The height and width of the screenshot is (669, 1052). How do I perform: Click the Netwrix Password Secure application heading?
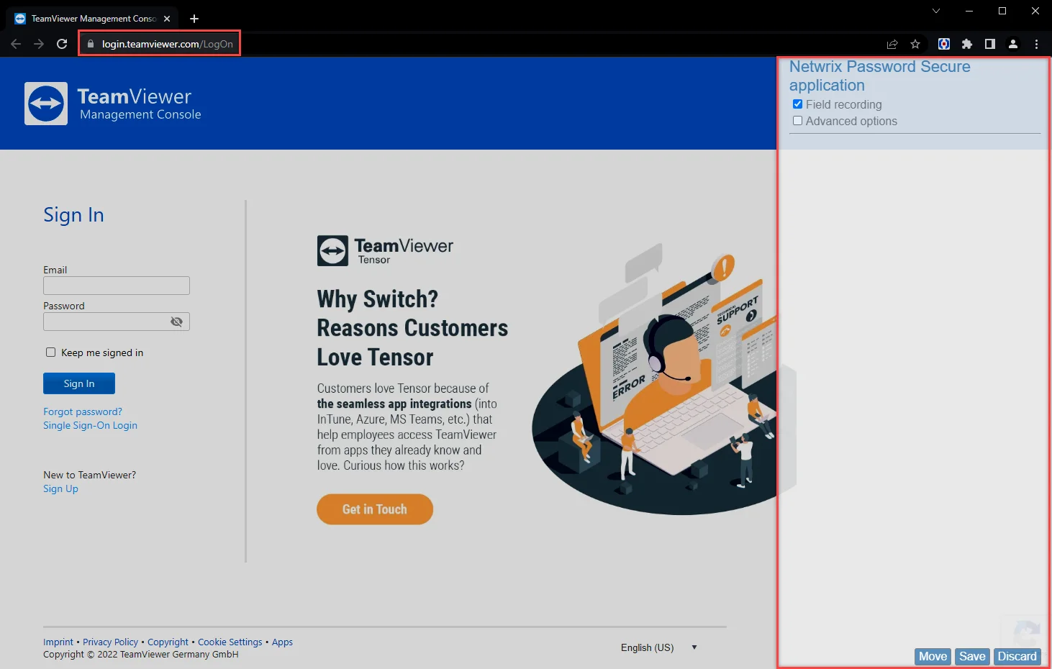pos(880,76)
